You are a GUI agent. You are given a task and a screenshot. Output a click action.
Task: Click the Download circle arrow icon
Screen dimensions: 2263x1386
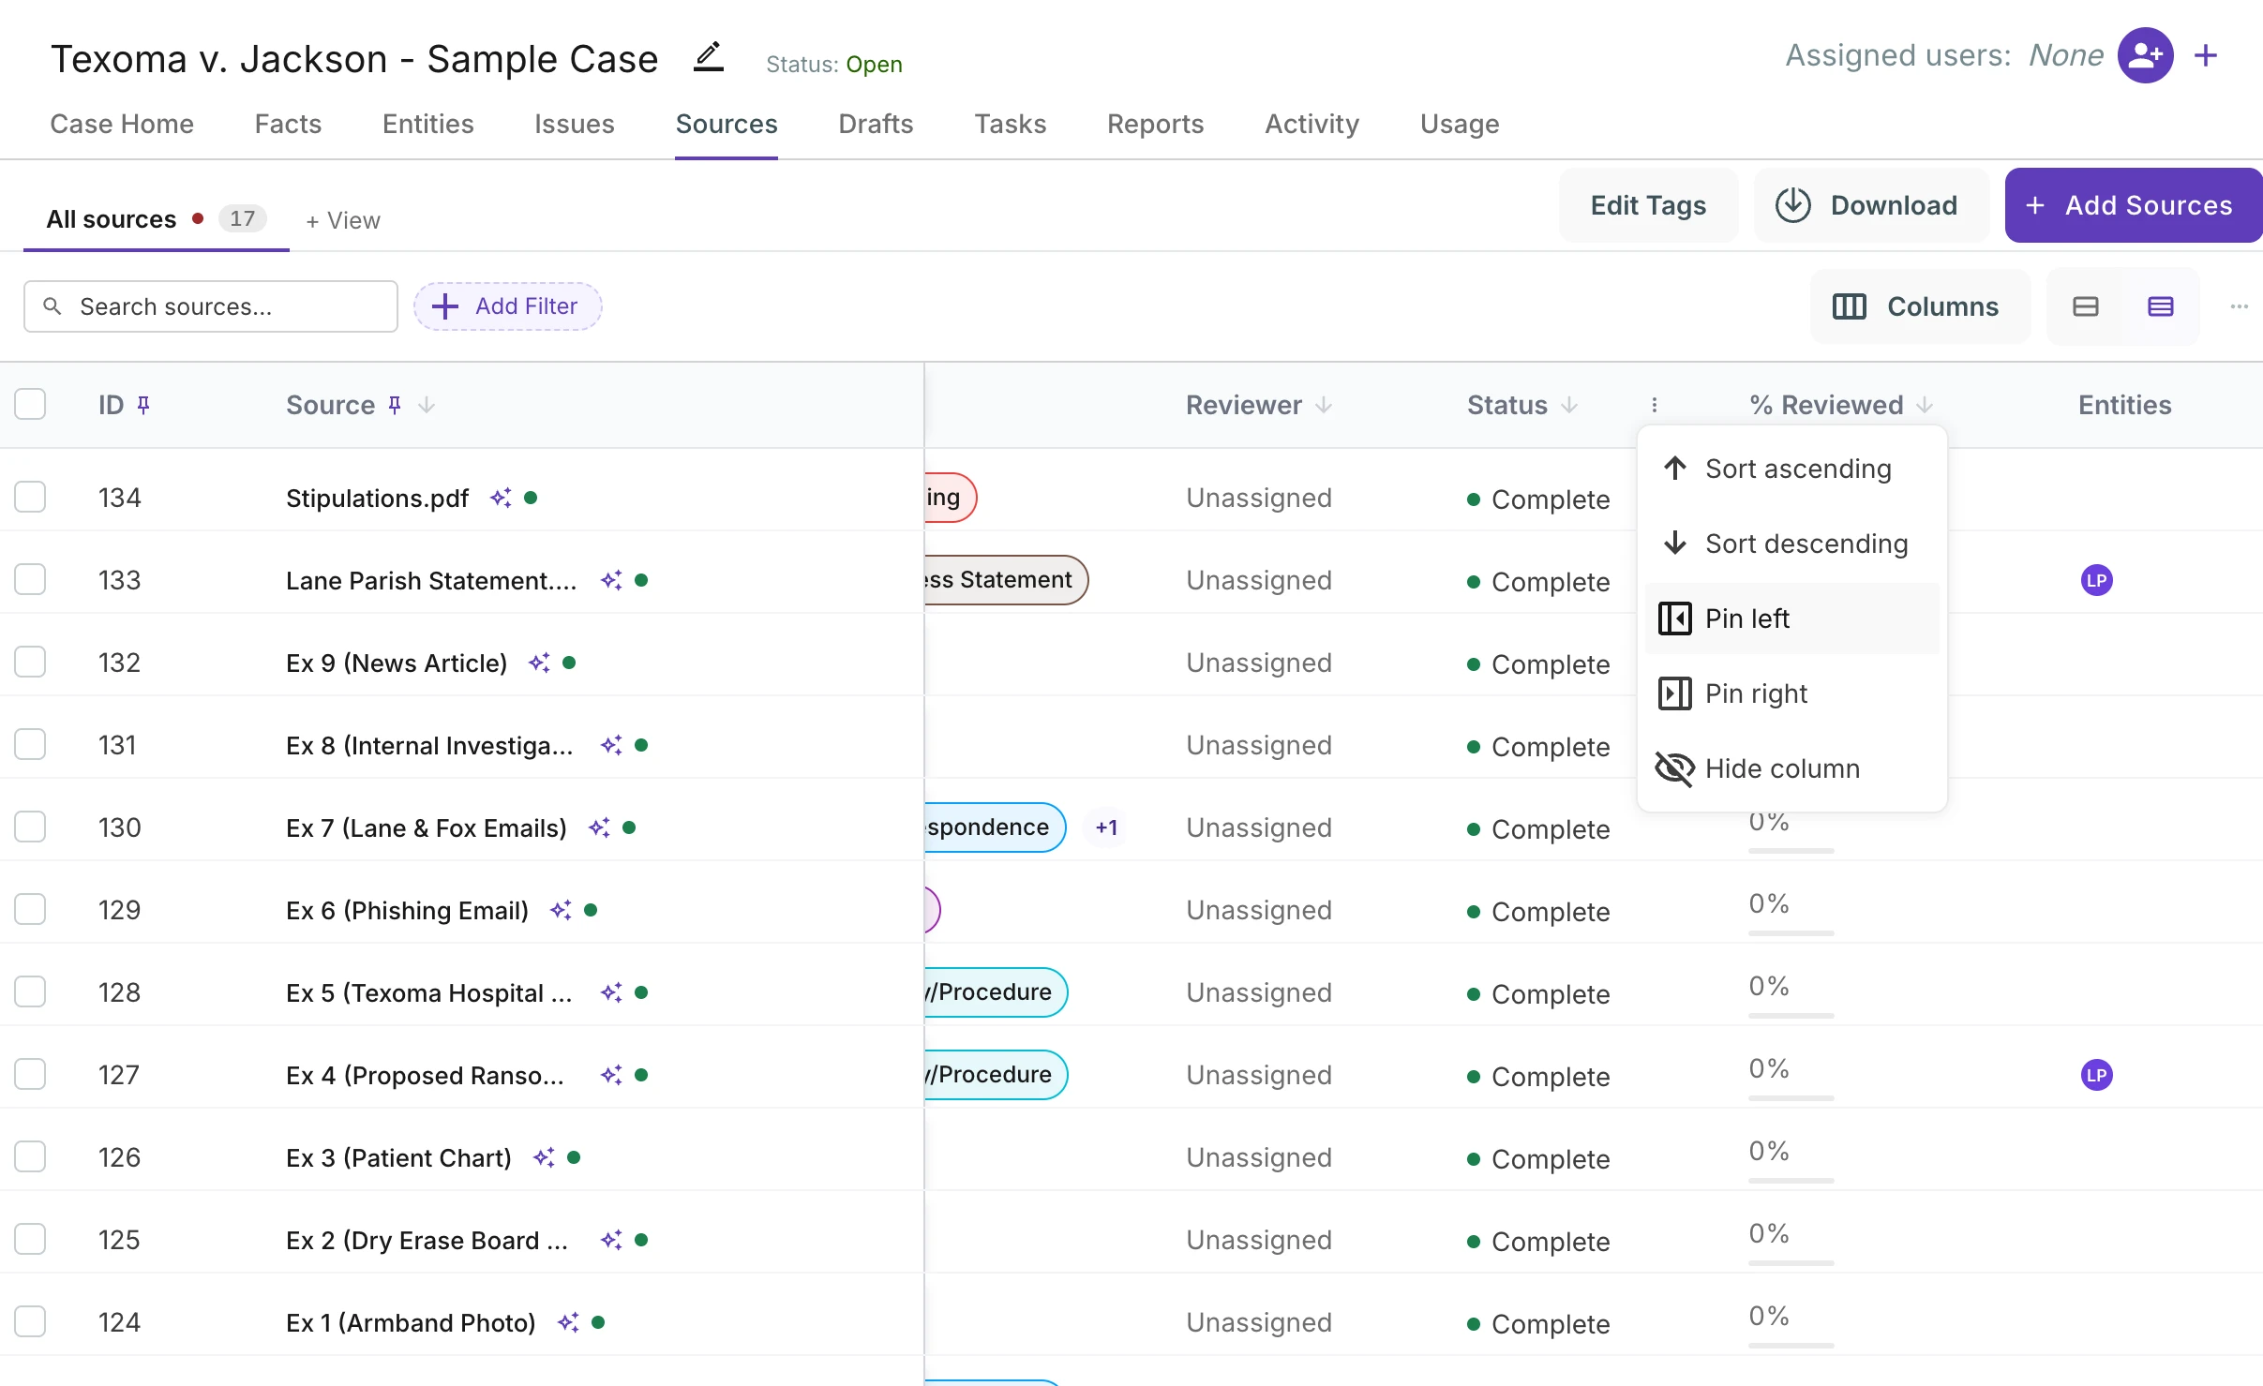[1792, 205]
